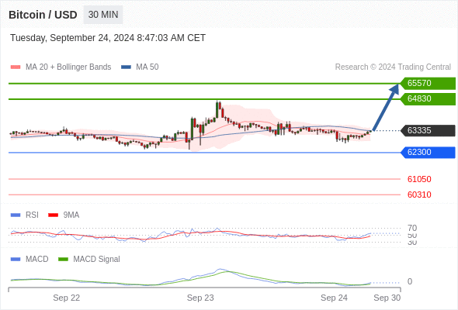This screenshot has width=458, height=310.
Task: Click the 60310 support level label
Action: pyautogui.click(x=419, y=195)
